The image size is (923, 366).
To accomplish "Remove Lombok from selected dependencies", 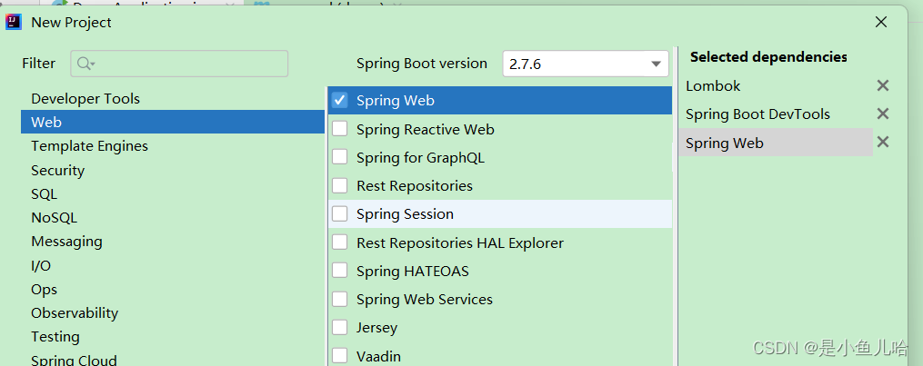I will [882, 85].
